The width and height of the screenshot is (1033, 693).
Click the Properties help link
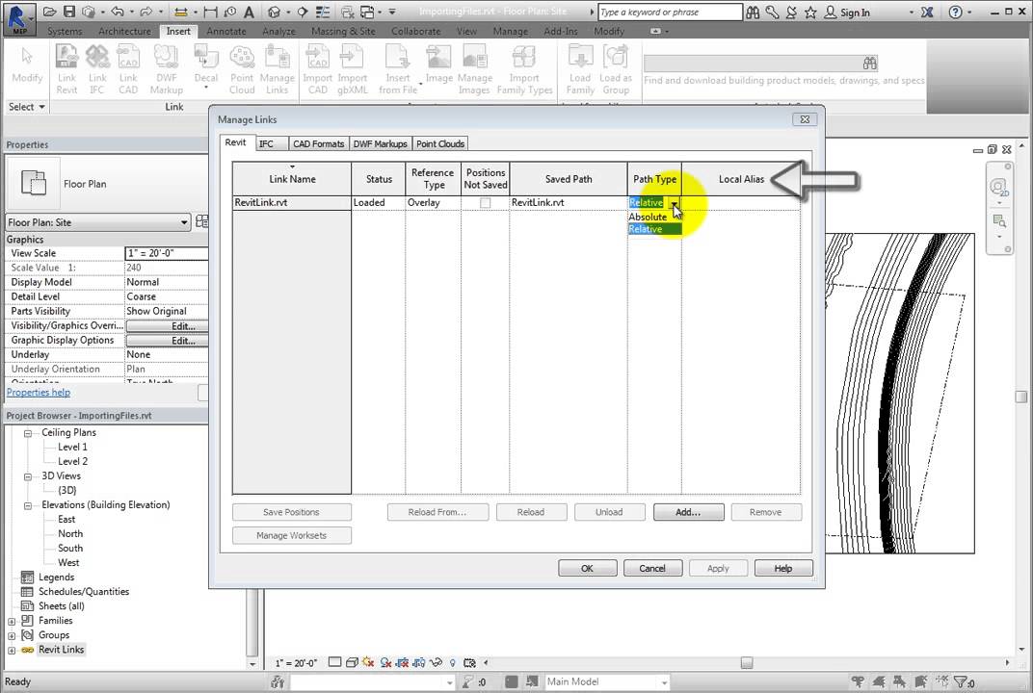point(39,393)
